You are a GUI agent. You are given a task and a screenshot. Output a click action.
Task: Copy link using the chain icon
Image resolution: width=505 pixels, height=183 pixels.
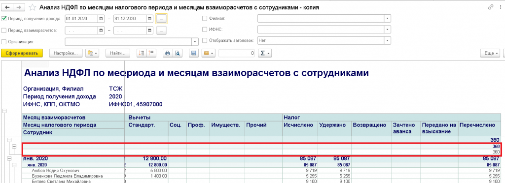tap(491, 7)
